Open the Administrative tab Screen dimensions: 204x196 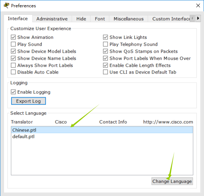52,19
